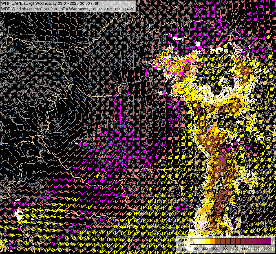
Task: Click the WRF Wind shear 500/1000hPa title line
Action: [x=68, y=9]
